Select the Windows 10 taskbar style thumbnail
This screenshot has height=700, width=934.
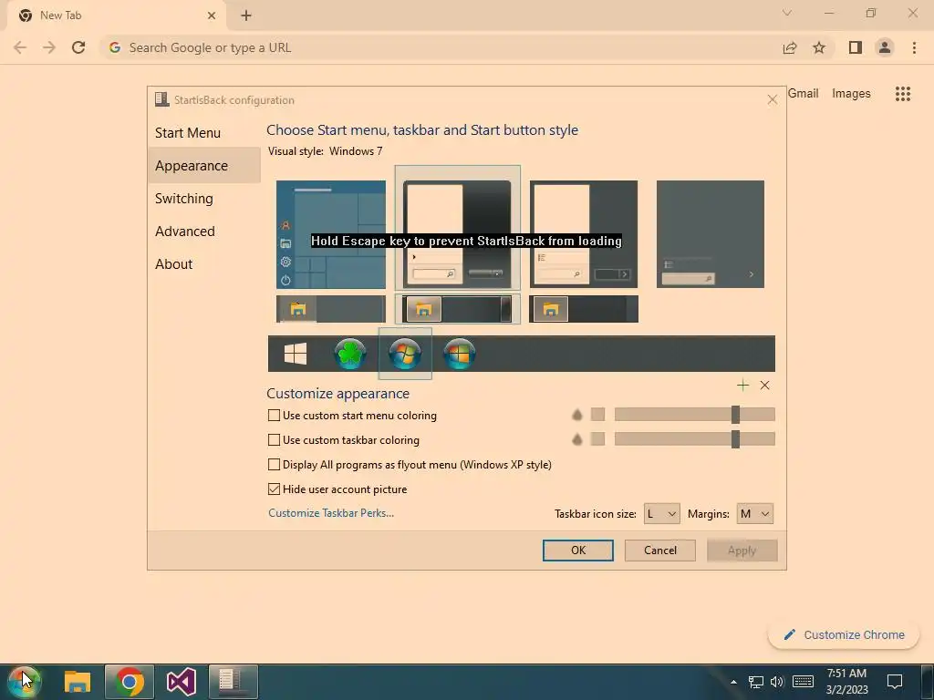(x=330, y=309)
